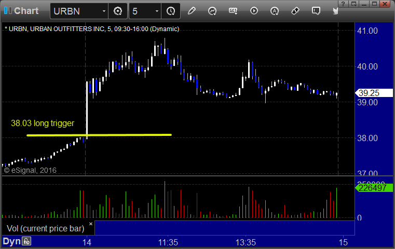The width and height of the screenshot is (395, 249).
Task: Click the 38.00 price axis label
Action: 367,138
